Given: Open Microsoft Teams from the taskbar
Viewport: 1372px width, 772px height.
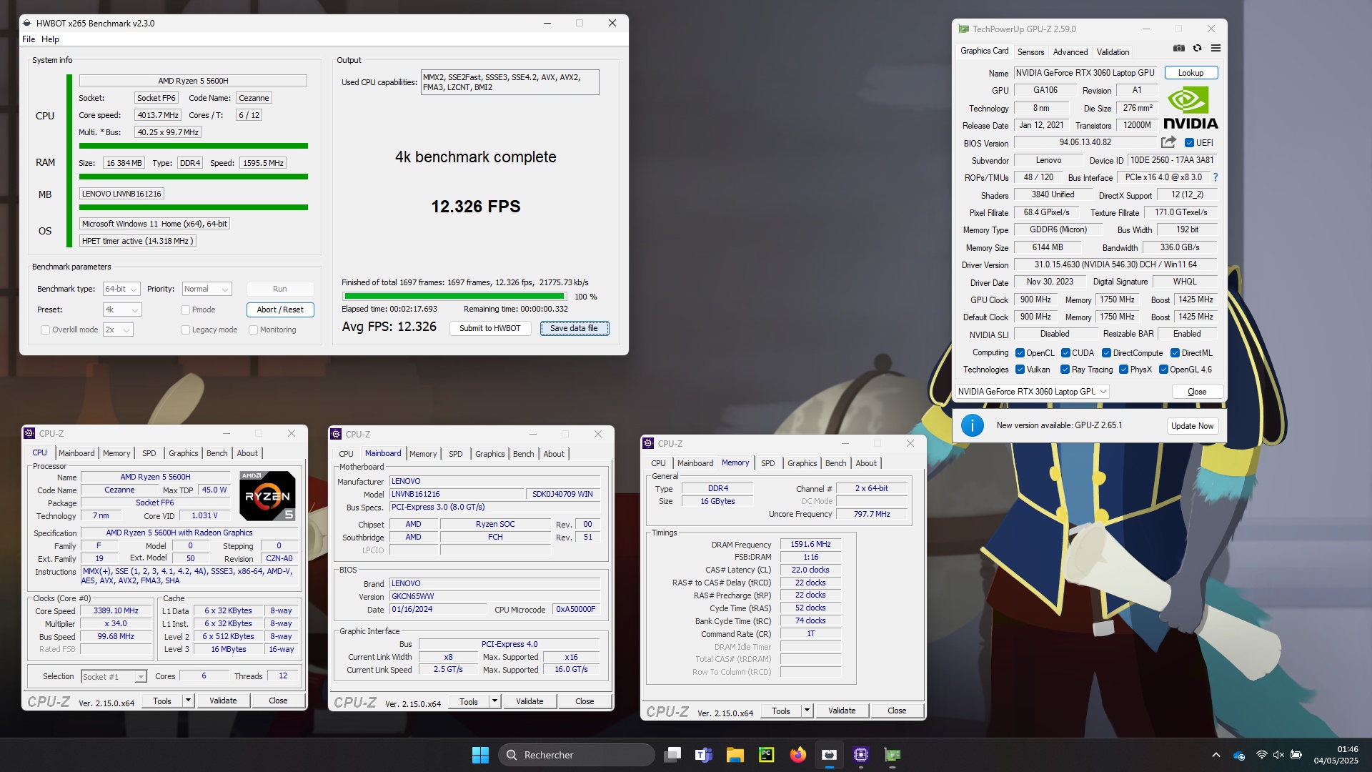Looking at the screenshot, I should coord(704,755).
